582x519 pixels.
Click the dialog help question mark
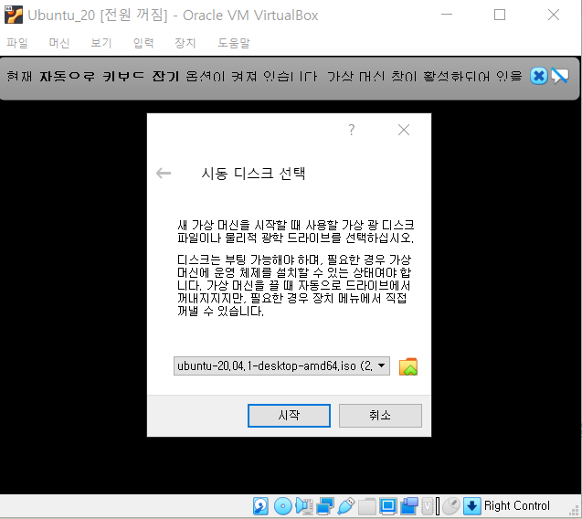pos(352,130)
